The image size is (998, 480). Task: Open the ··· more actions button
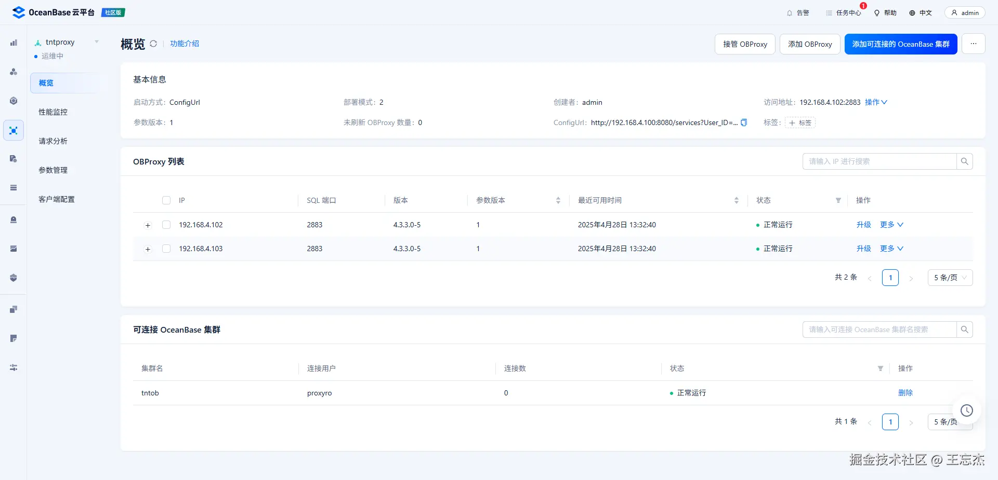974,44
